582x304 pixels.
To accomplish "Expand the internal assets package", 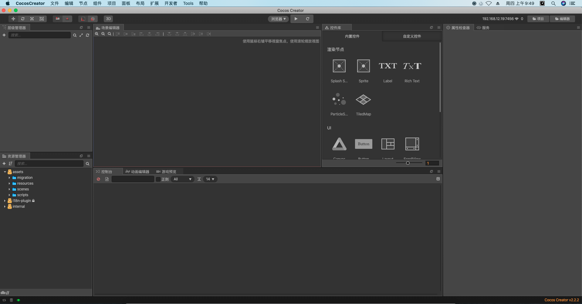I will coord(5,207).
